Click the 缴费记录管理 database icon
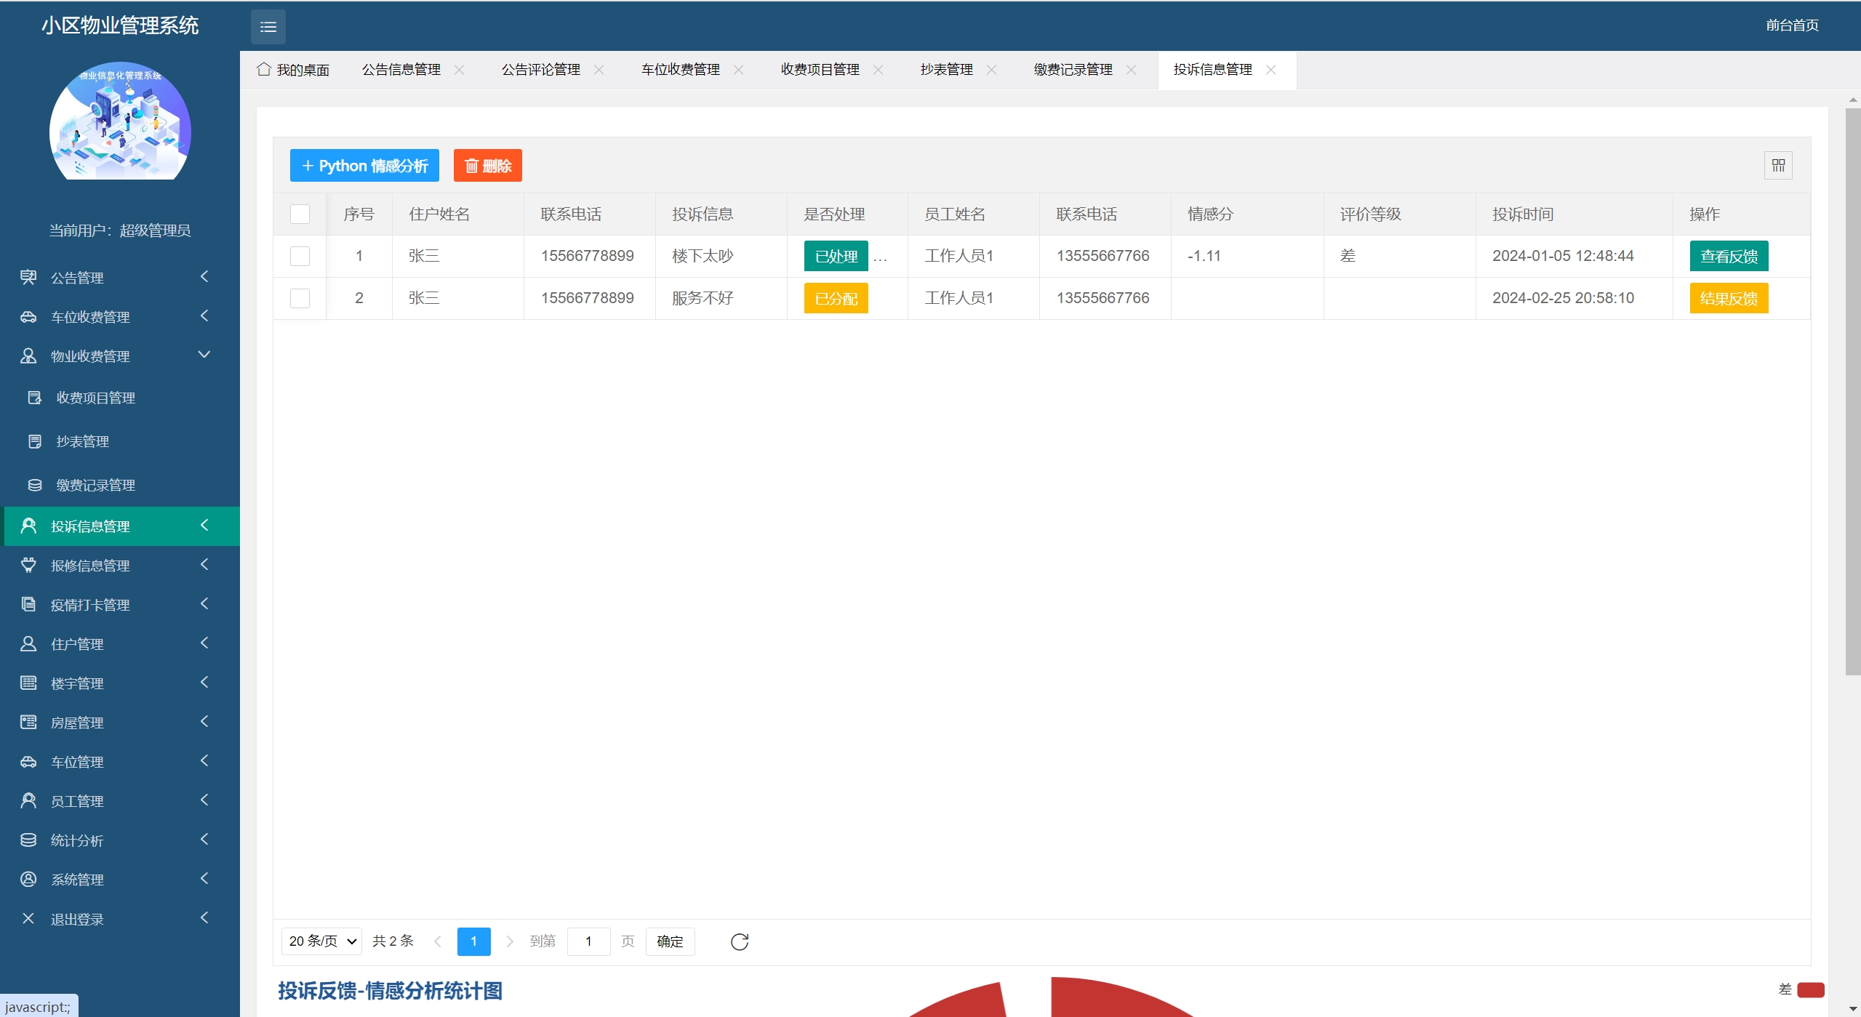Image resolution: width=1861 pixels, height=1017 pixels. click(34, 485)
